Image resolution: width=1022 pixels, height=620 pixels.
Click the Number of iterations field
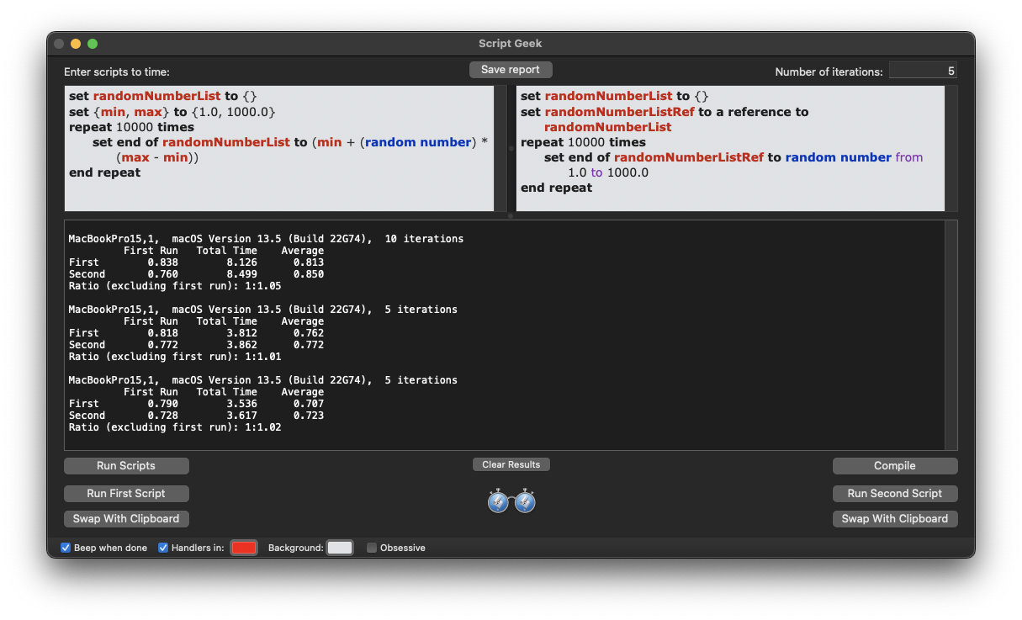(x=923, y=72)
